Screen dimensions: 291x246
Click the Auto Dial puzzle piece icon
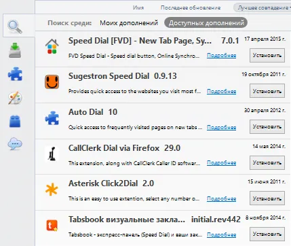(x=52, y=118)
